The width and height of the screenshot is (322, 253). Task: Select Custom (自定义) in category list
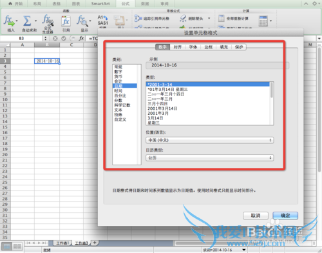click(125, 119)
